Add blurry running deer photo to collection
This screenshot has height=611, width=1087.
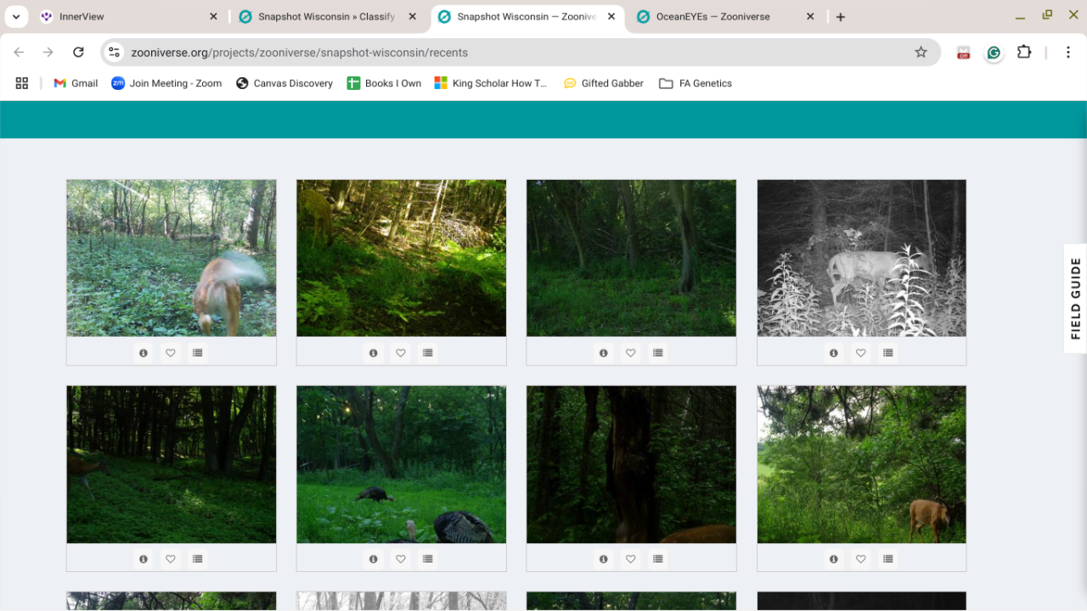coord(198,353)
